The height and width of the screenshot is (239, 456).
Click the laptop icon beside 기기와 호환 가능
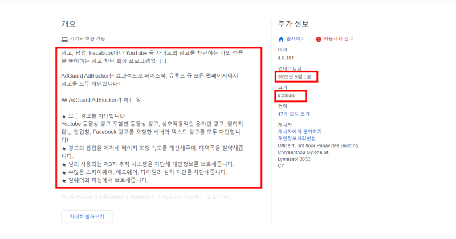(64, 39)
